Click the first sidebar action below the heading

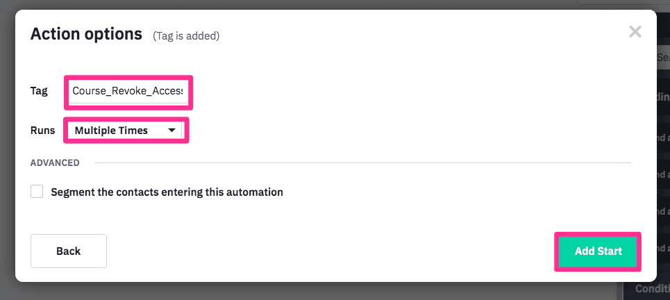pyautogui.click(x=664, y=137)
